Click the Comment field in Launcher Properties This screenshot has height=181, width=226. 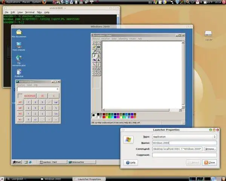[x=185, y=155]
